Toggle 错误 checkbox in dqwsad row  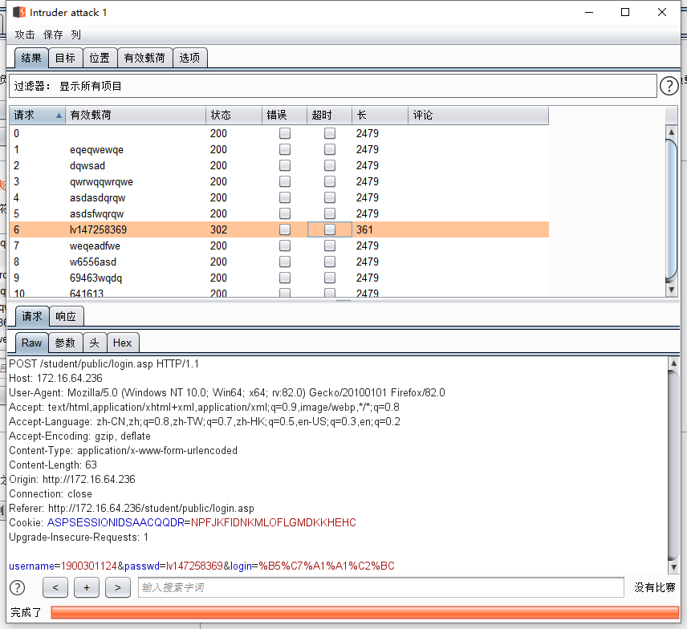point(285,165)
